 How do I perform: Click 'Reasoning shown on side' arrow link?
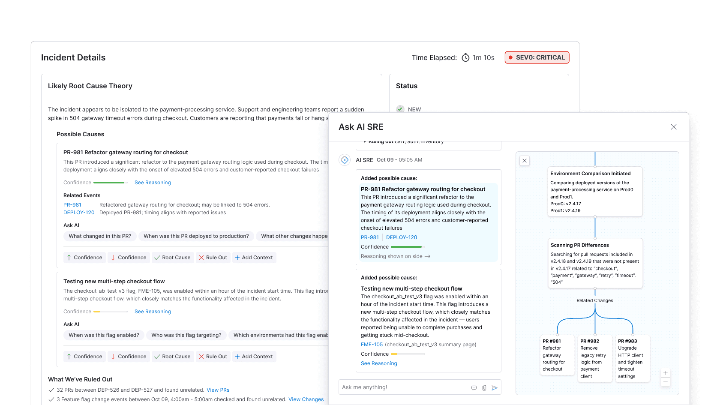coord(396,256)
